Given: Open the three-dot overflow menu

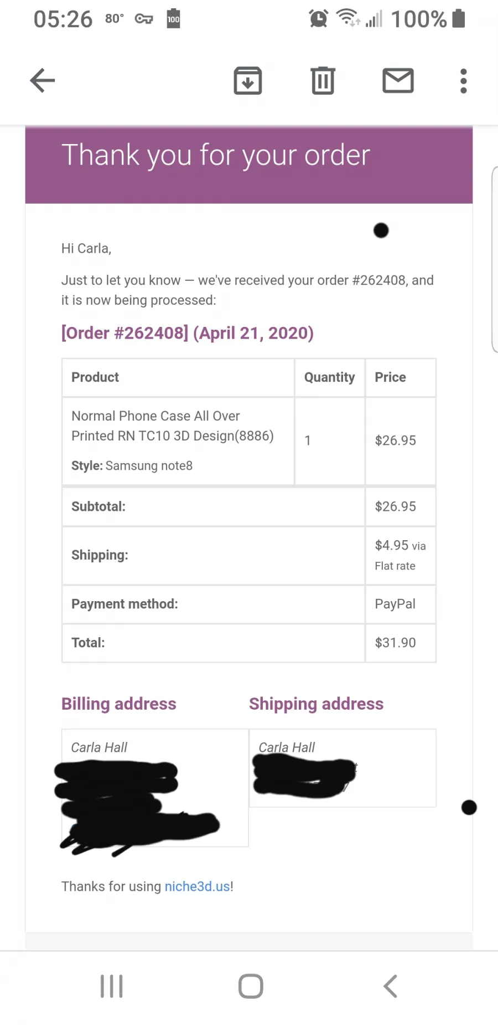Looking at the screenshot, I should [x=464, y=81].
